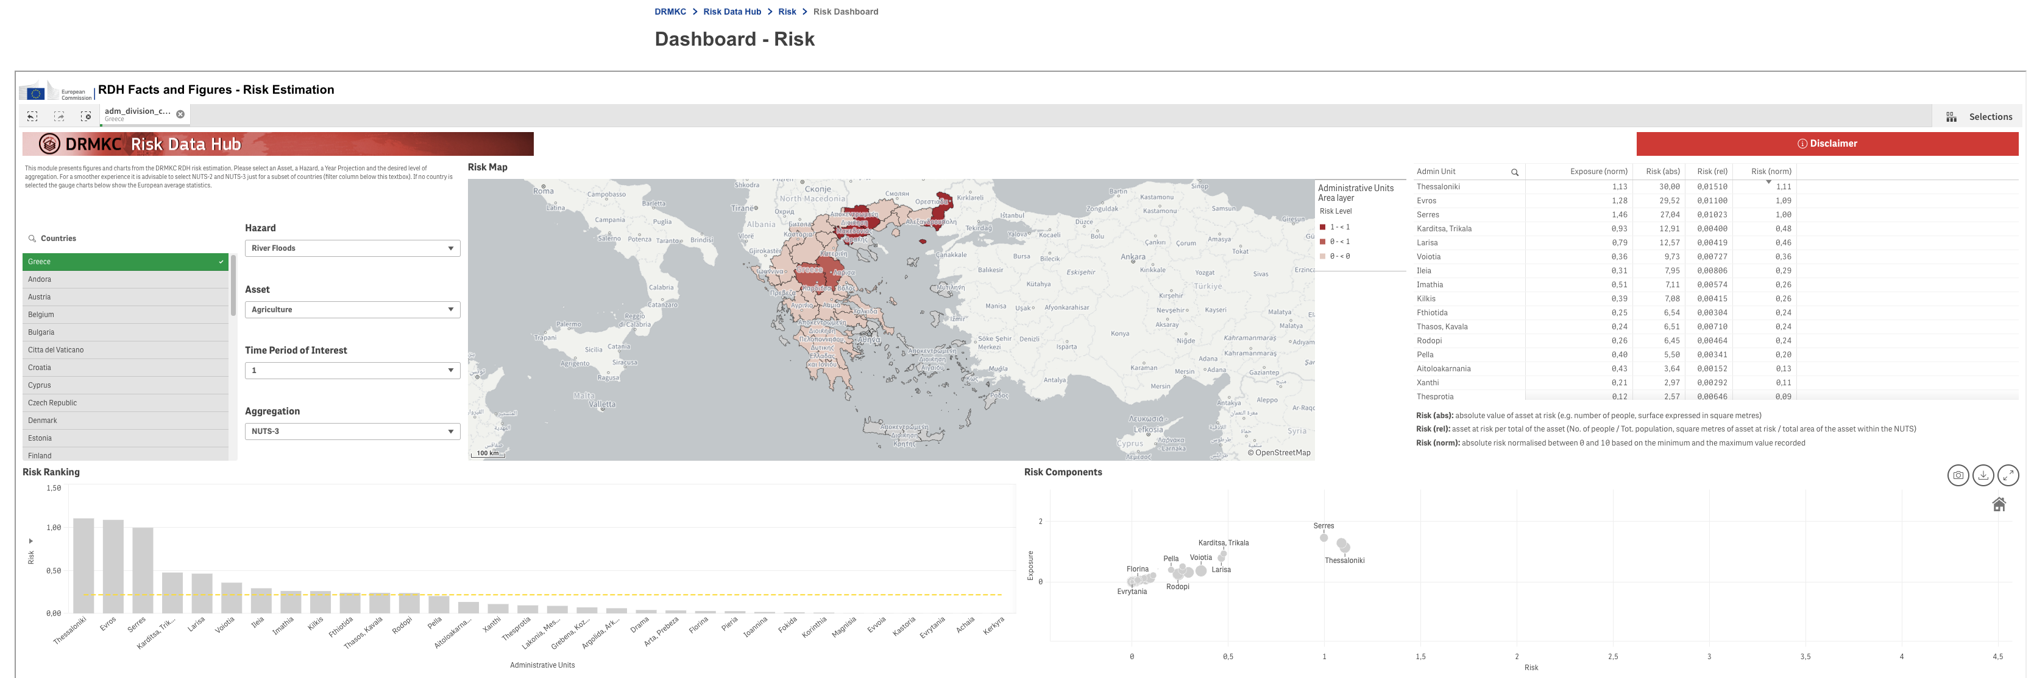Open the Selections panel label
The height and width of the screenshot is (678, 2034).
point(1990,117)
